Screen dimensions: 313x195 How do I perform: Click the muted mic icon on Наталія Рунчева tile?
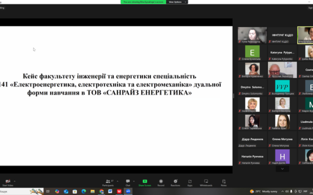[x=240, y=163]
